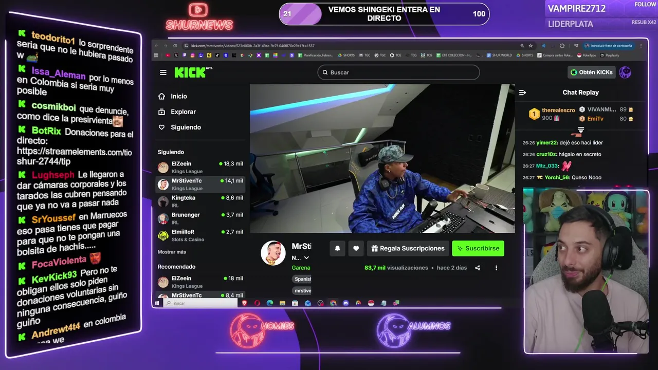
Task: Click the Garena category link
Action: [301, 268]
